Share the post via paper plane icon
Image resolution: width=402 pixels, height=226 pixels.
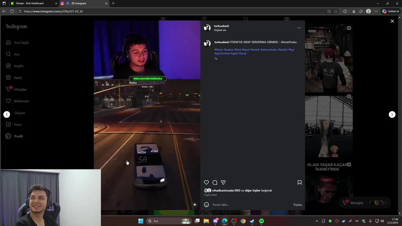tap(223, 182)
